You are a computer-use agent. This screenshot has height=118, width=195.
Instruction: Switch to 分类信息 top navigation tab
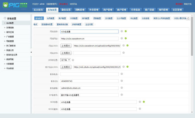tap(136, 10)
